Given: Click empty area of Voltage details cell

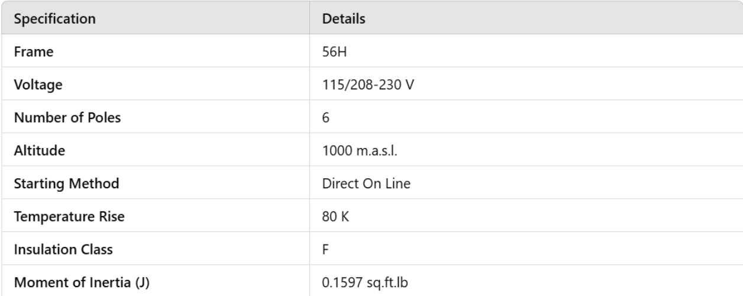Looking at the screenshot, I should tap(562, 85).
